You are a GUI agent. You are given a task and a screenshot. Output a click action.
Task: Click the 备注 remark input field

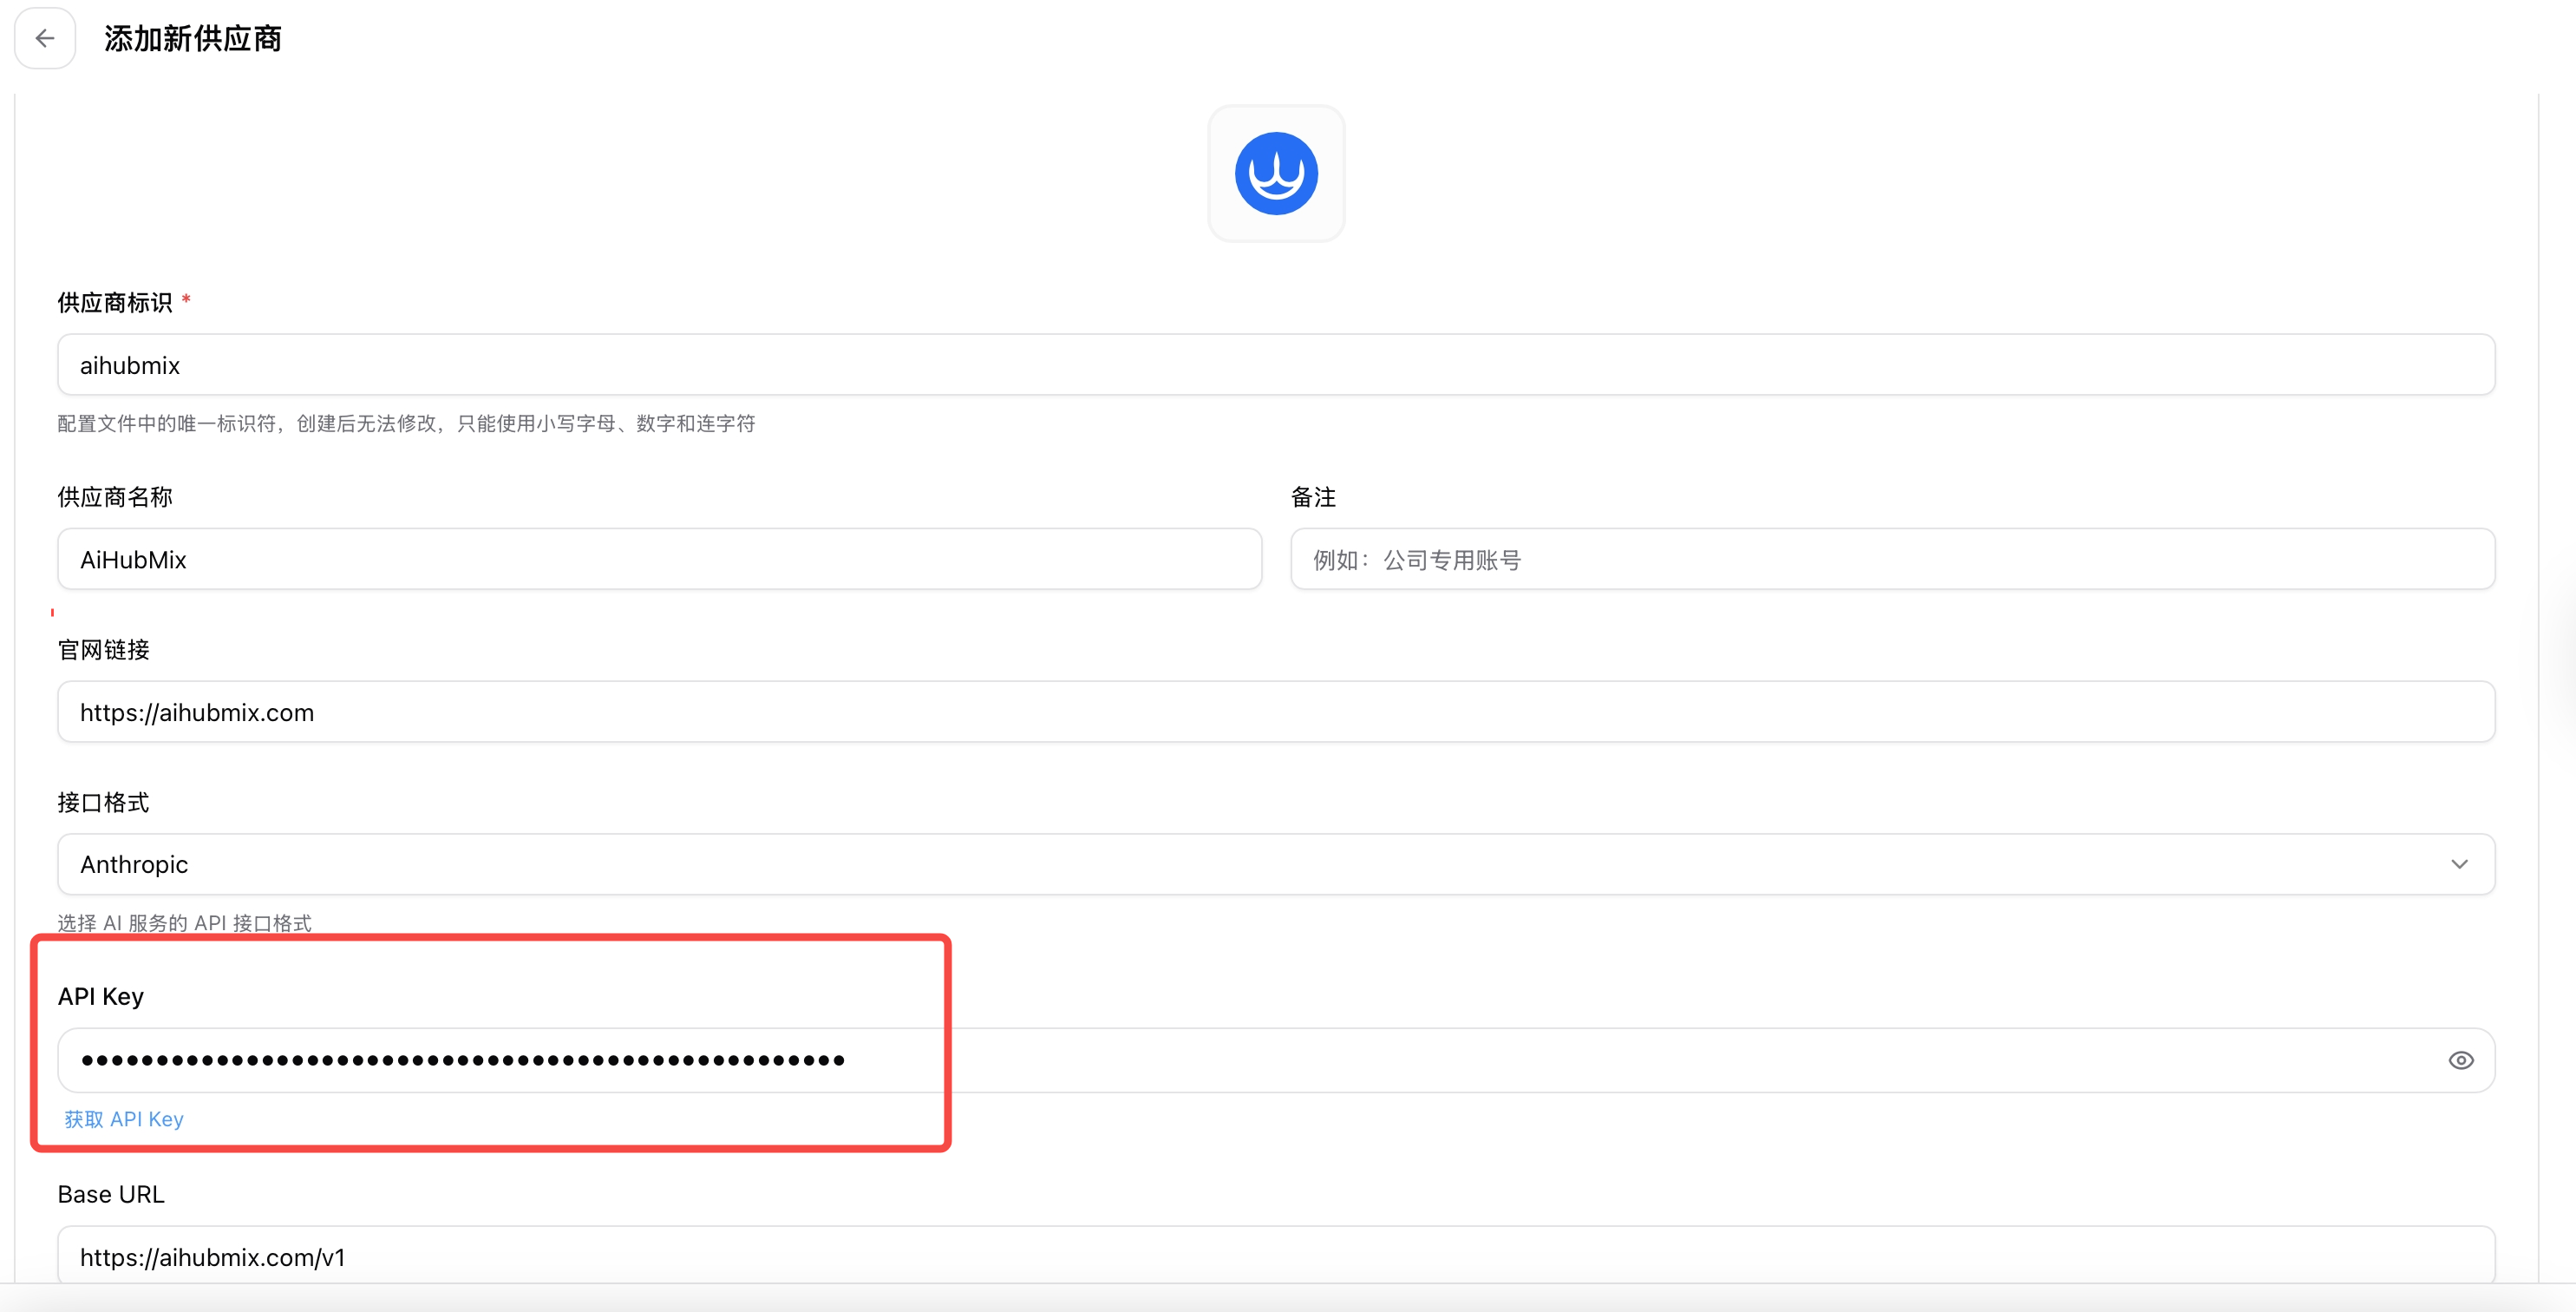1891,560
